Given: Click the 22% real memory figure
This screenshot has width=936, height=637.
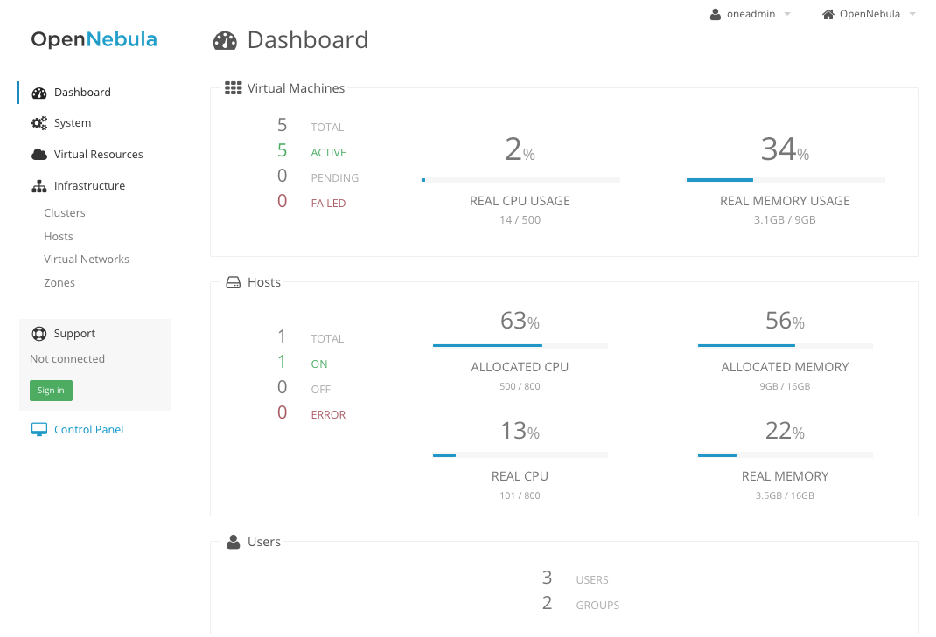Looking at the screenshot, I should [x=785, y=432].
